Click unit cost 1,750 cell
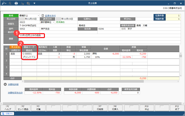The height and width of the screenshot is (116, 185). [84, 57]
